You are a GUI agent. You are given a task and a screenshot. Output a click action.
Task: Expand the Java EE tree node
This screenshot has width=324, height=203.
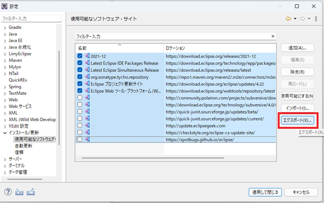[5, 41]
